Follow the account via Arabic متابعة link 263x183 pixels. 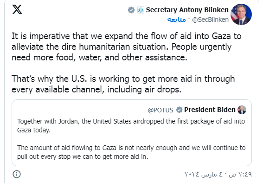[176, 20]
